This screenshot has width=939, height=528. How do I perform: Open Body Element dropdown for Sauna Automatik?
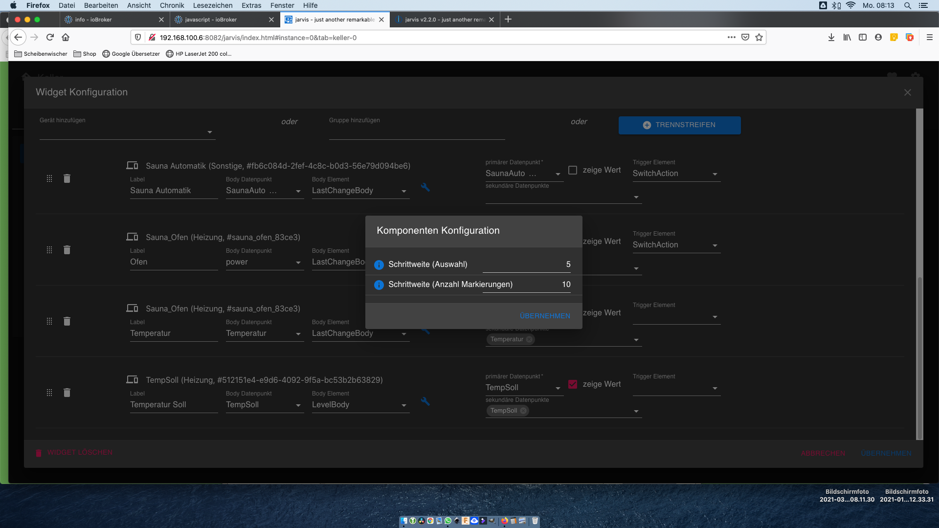(x=360, y=191)
